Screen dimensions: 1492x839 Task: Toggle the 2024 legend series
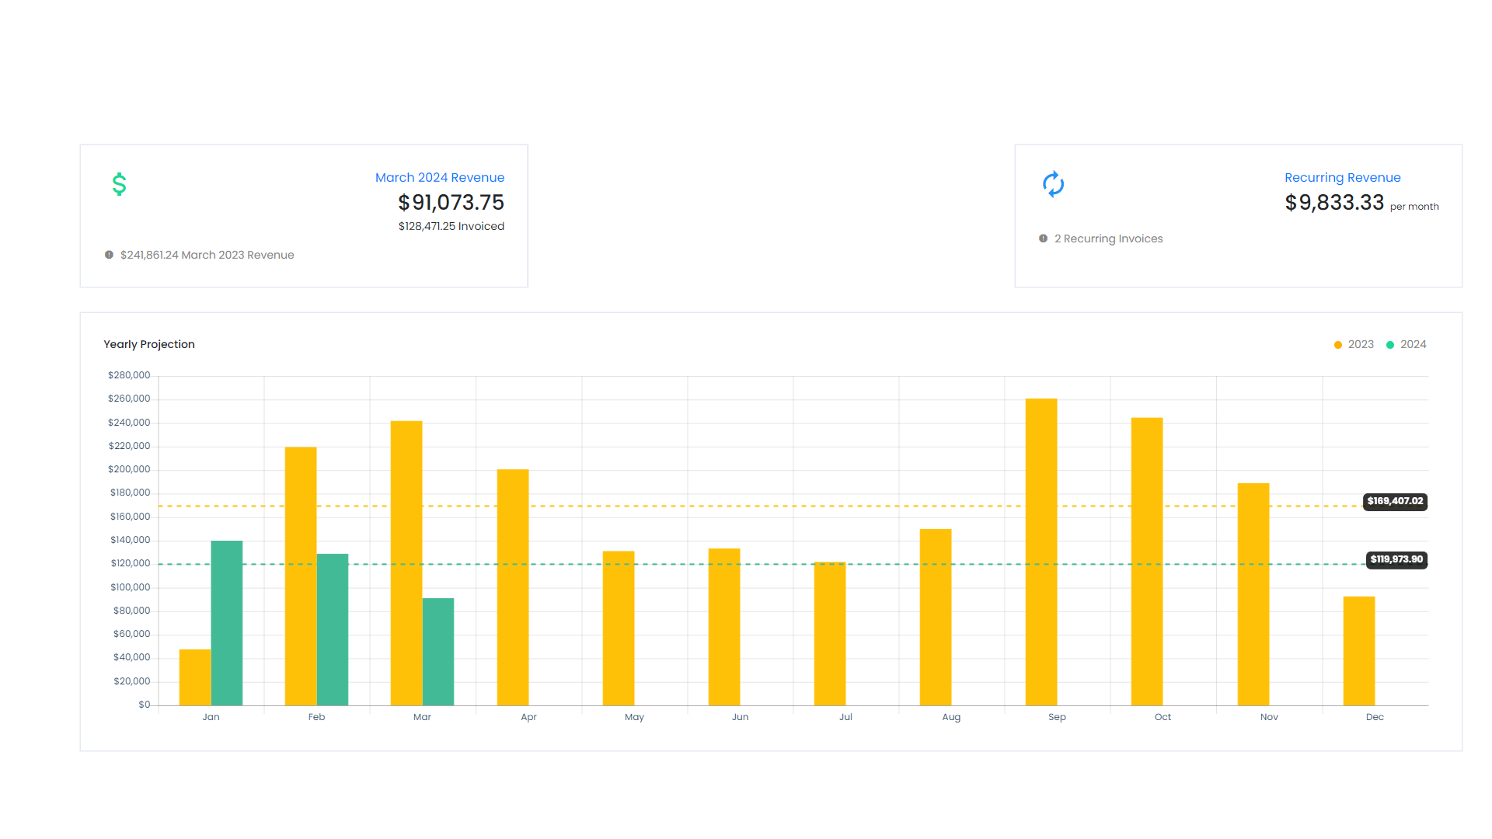click(1407, 344)
